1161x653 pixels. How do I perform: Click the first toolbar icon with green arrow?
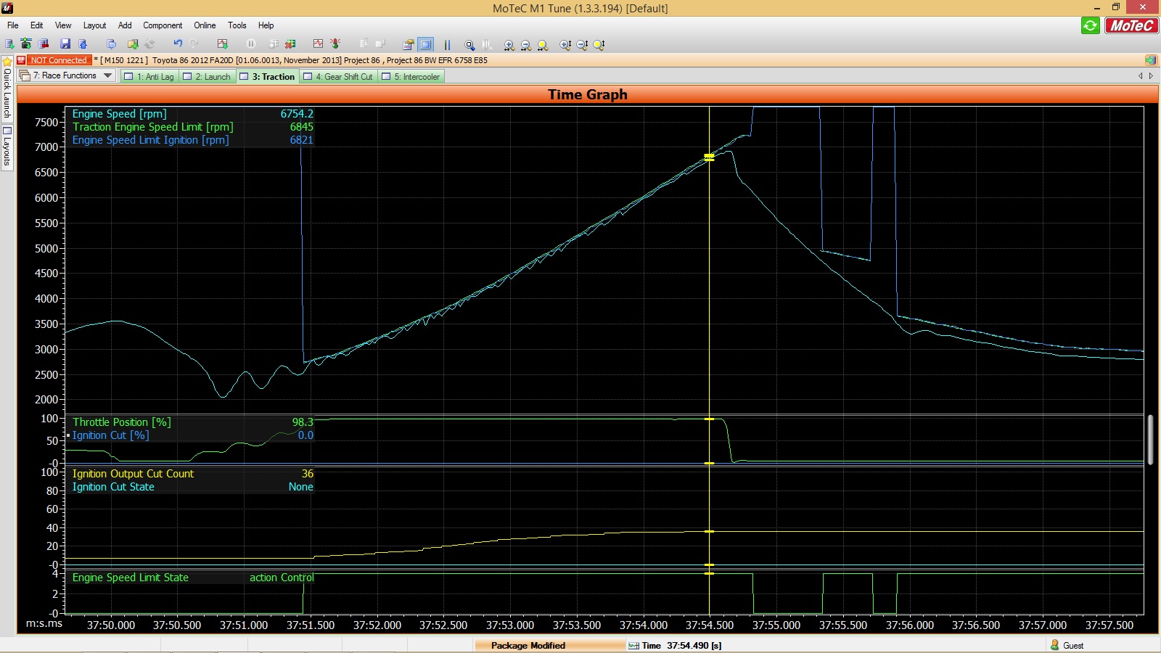(9, 44)
